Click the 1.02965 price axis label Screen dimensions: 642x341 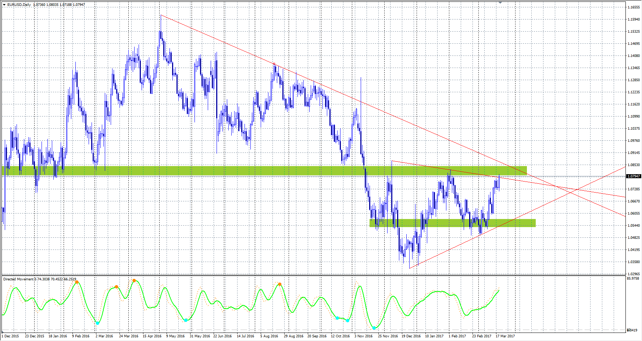pos(634,274)
